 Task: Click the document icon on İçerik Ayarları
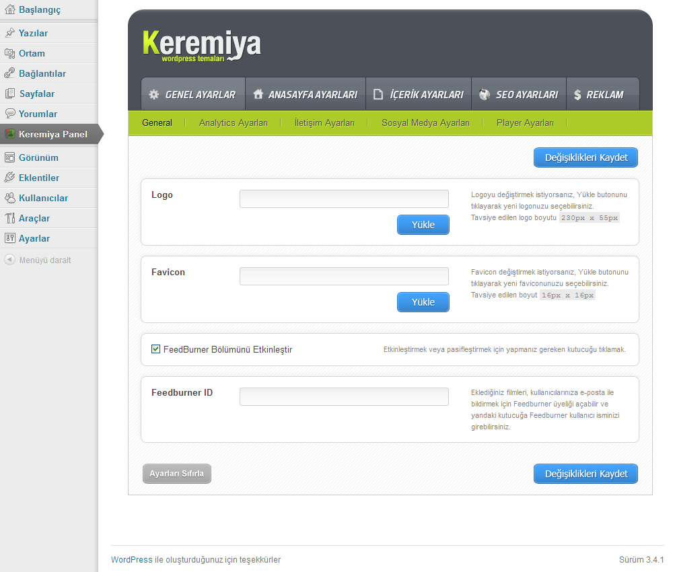coord(378,94)
